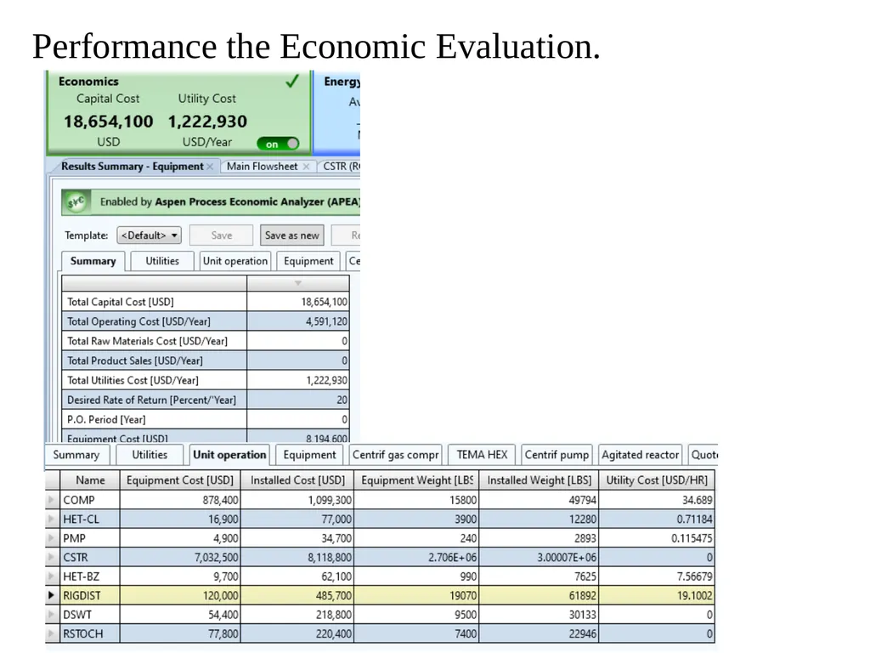Click the row selector arrow for DSWT
The height and width of the screenshot is (653, 870).
click(52, 615)
